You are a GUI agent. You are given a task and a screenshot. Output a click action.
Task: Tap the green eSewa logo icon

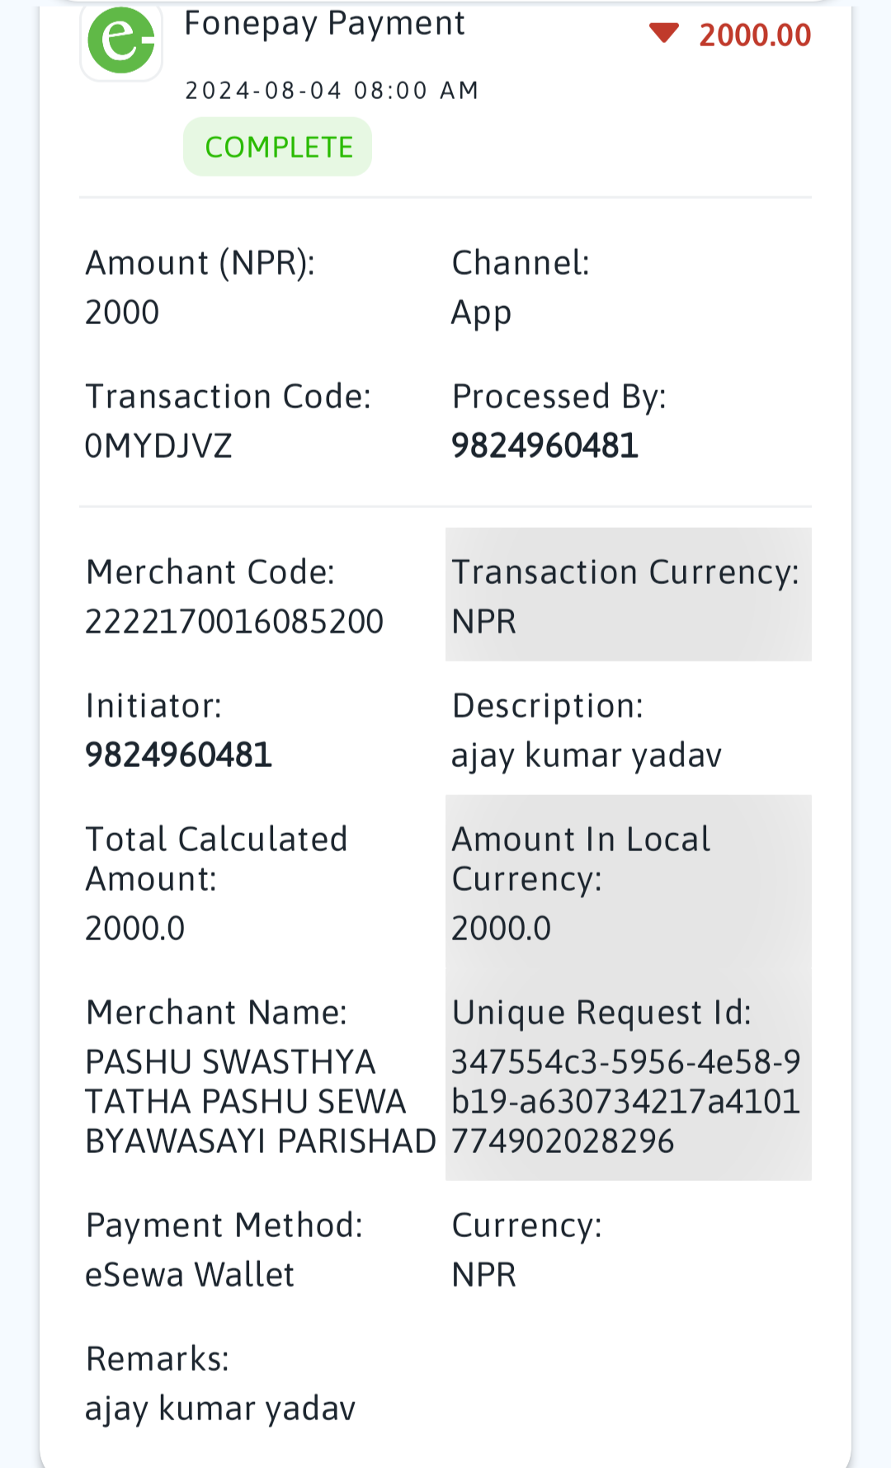pyautogui.click(x=121, y=40)
